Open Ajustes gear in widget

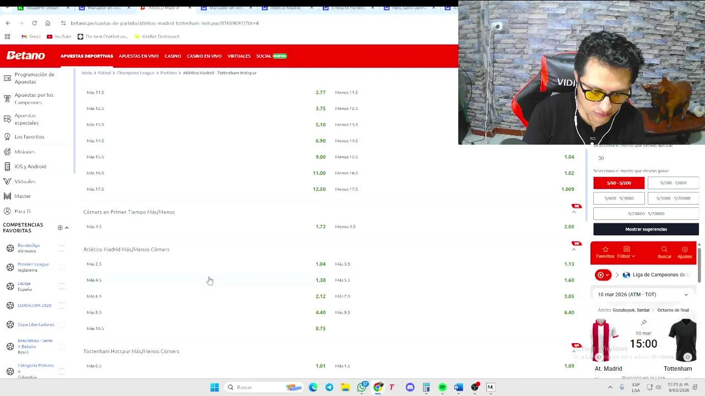[x=685, y=252]
